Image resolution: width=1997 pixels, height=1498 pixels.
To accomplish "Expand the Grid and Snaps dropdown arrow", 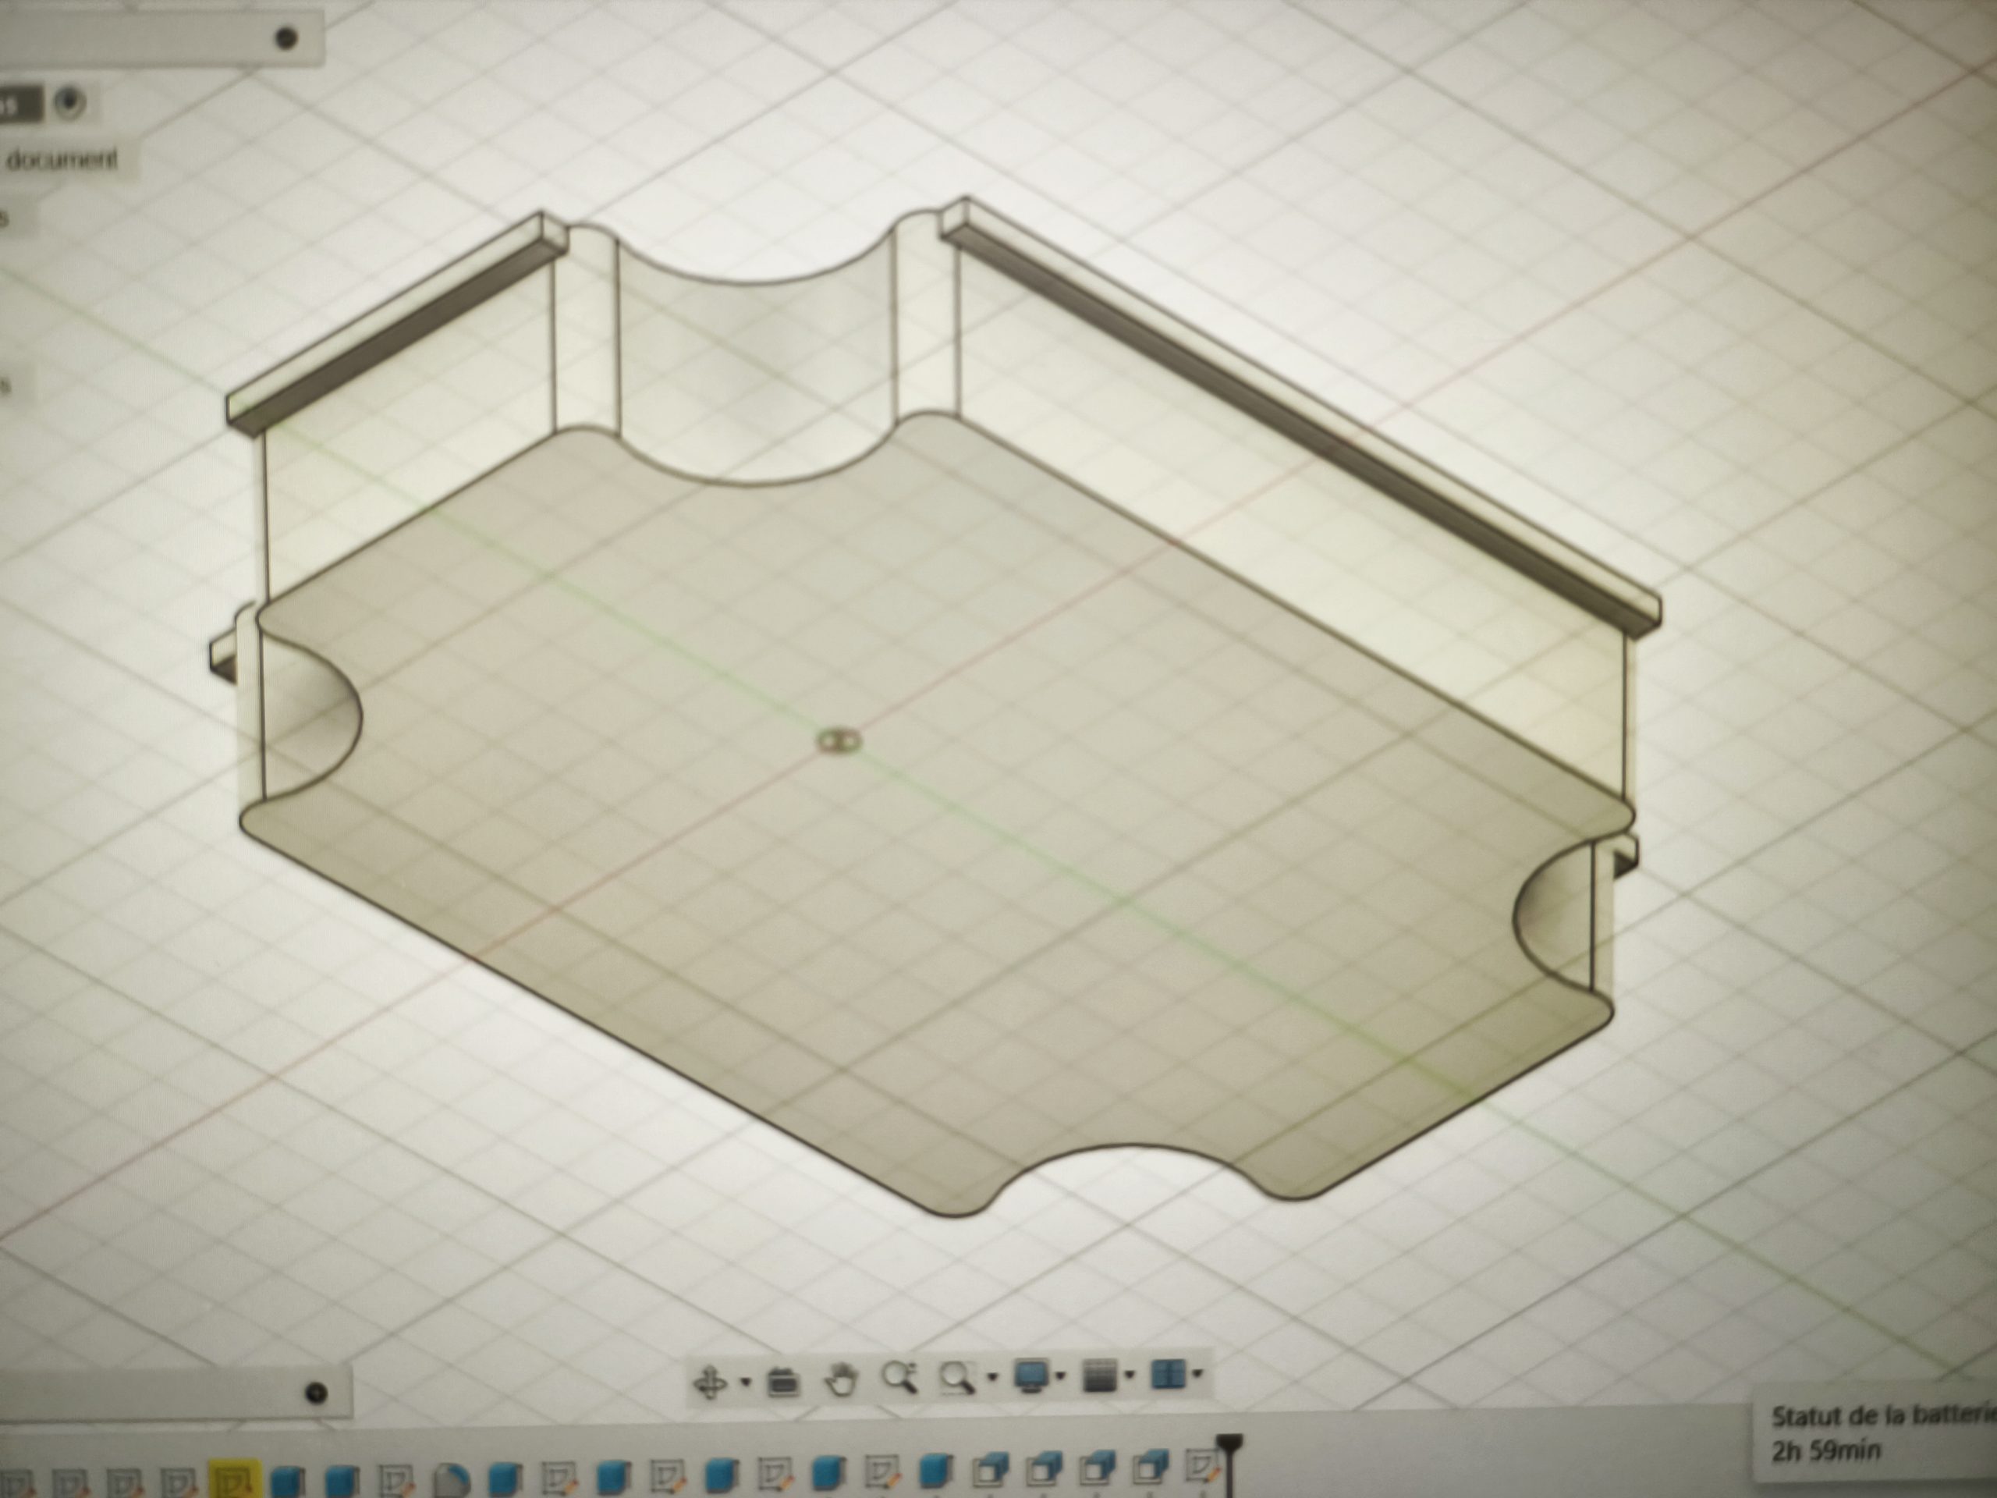I will point(1130,1376).
